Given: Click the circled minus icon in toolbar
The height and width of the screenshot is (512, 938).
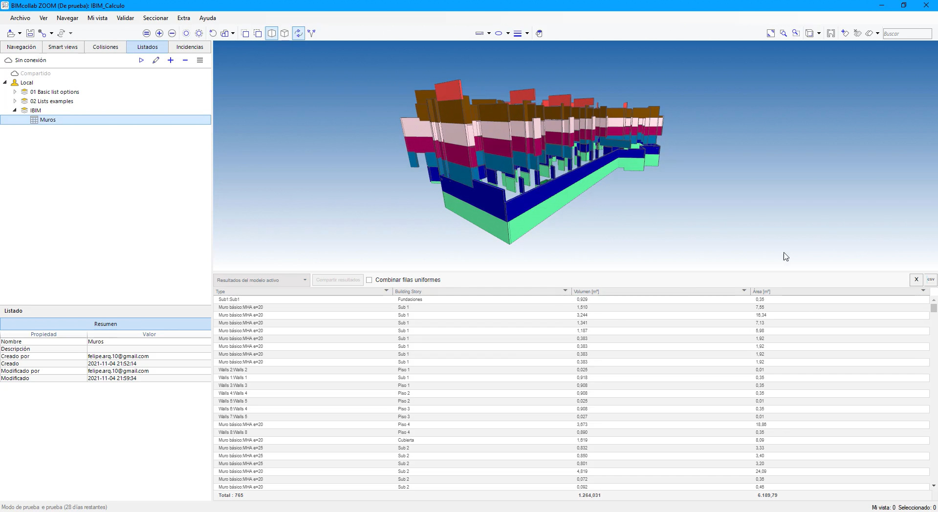Looking at the screenshot, I should [x=172, y=33].
